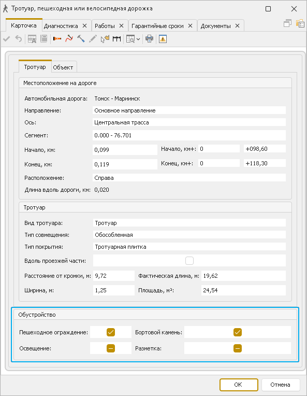The image size is (307, 396).
Task: Click the Площадь field 24,54
Action: point(243,290)
